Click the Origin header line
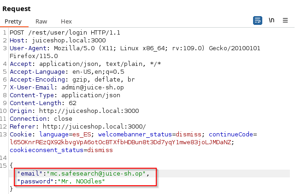This screenshot has width=295, height=194. pyautogui.click(x=74, y=111)
